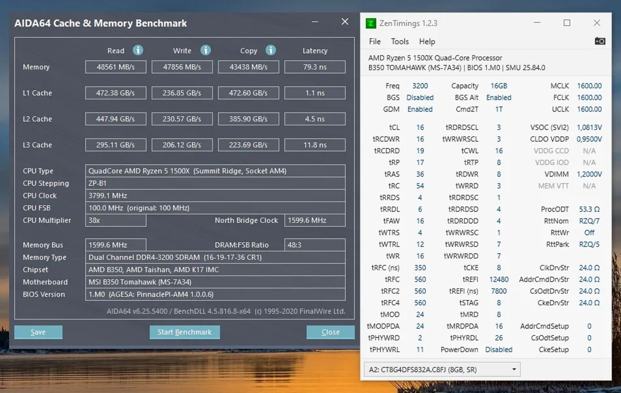This screenshot has width=621, height=393.
Task: Select the Memory Write value 47856 MB/s
Action: [182, 67]
